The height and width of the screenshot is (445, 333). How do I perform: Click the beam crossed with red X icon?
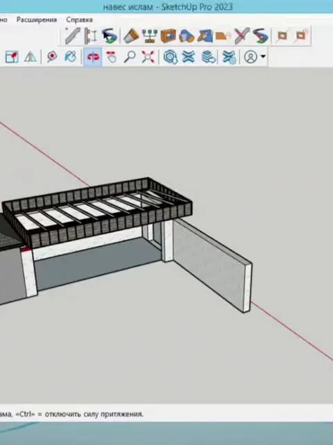click(242, 35)
